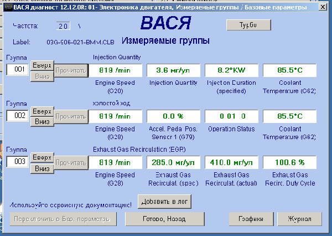This screenshot has height=236, width=332.
Task: Click Вверх button for group 001
Action: [x=42, y=65]
